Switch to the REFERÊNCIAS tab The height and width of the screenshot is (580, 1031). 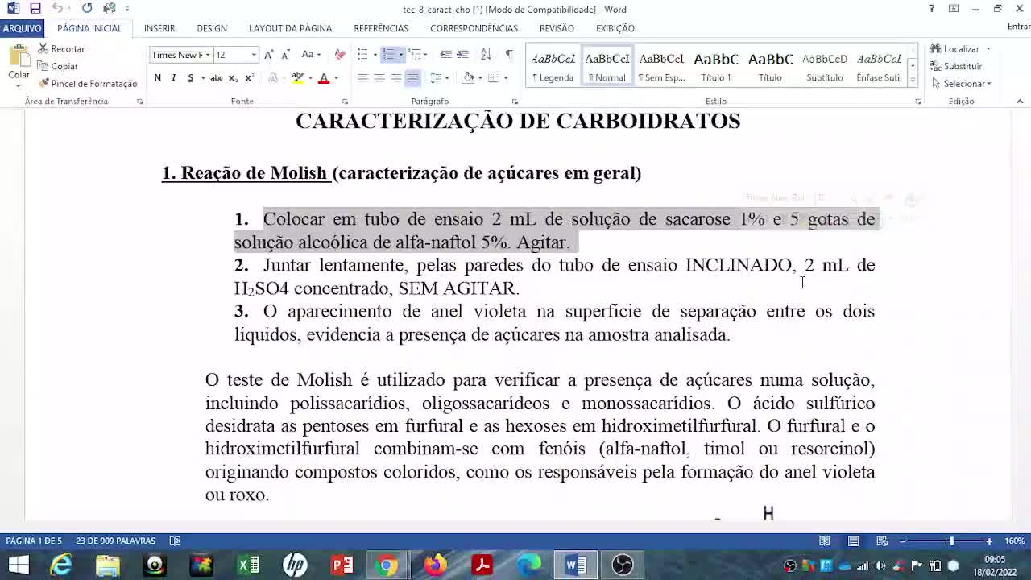click(381, 28)
